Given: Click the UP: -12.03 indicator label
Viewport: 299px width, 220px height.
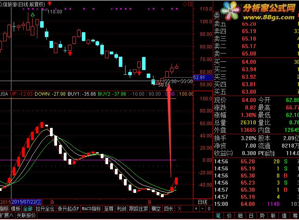Looking at the screenshot, I should (x=21, y=94).
